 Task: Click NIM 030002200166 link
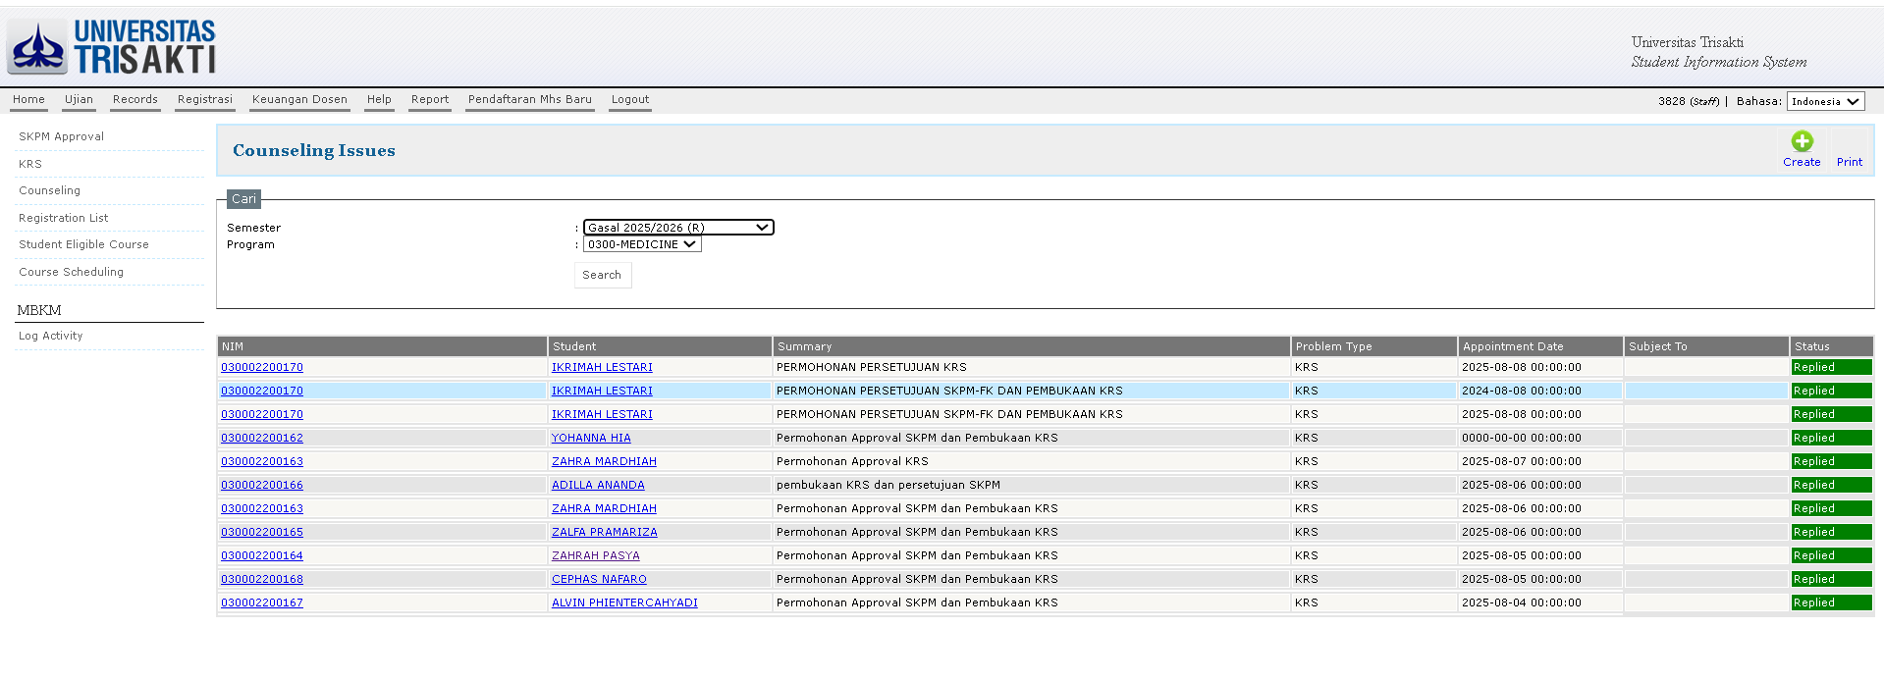point(262,485)
